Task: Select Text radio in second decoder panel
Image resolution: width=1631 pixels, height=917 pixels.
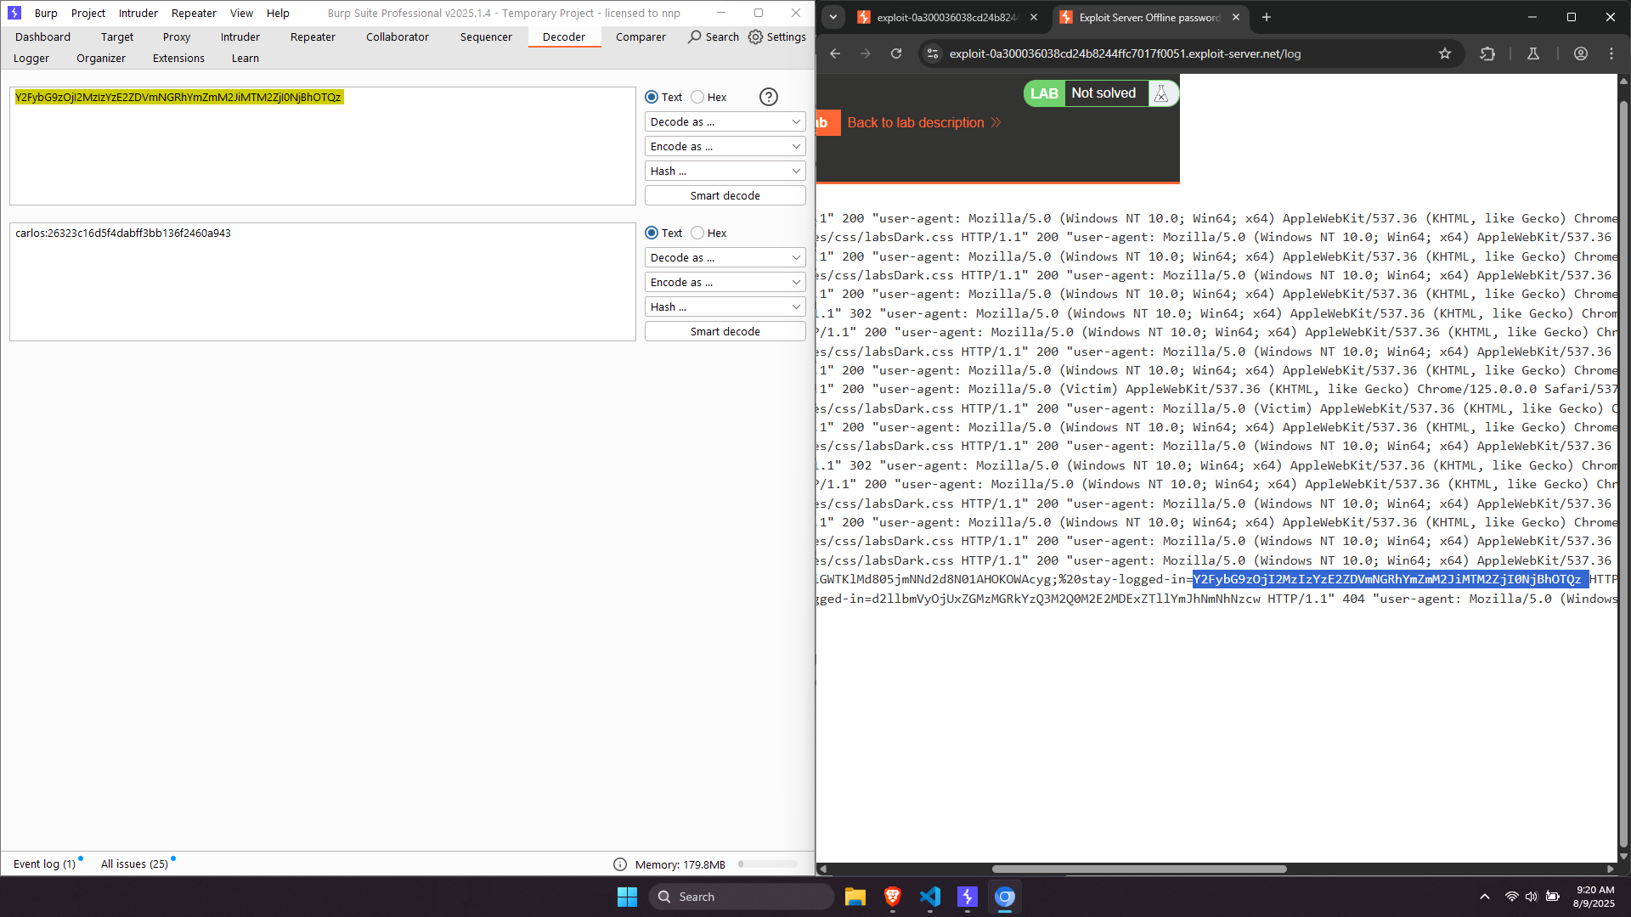Action: click(652, 233)
